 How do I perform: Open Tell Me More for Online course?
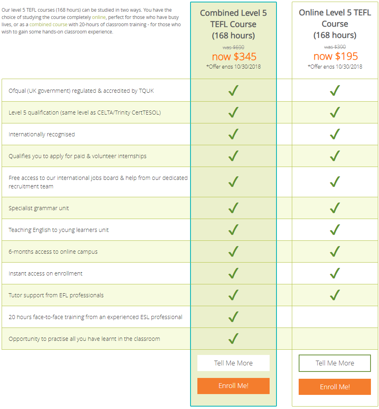click(335, 363)
